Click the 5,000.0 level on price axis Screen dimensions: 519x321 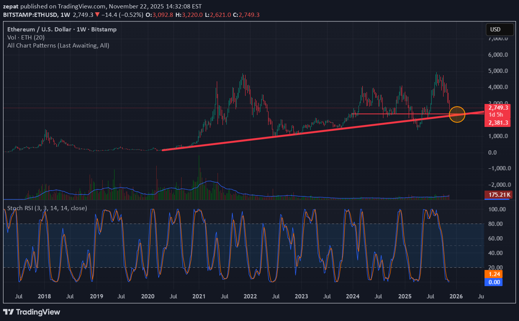click(498, 71)
